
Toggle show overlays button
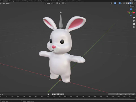[120, 3]
